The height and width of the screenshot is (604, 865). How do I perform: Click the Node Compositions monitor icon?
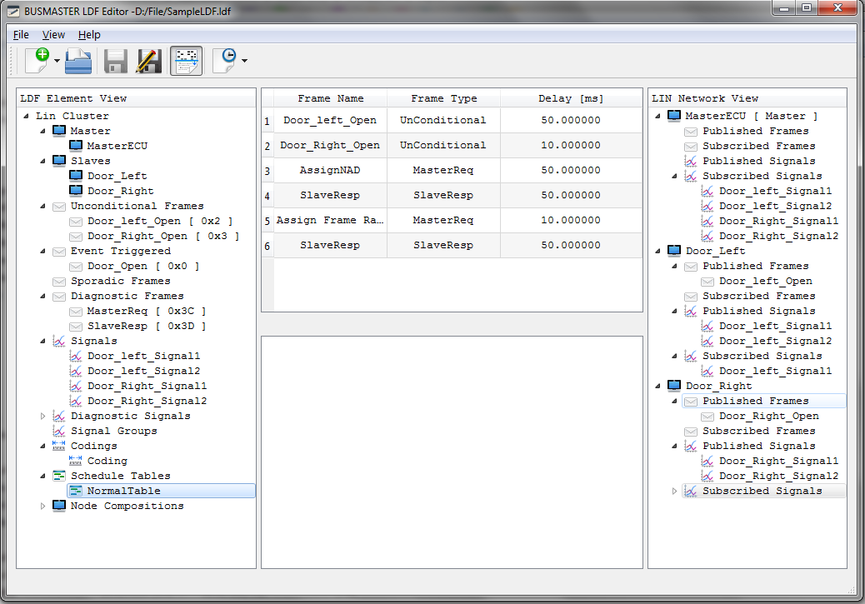point(59,505)
